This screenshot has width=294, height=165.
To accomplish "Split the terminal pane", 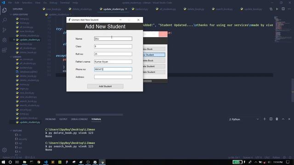I will pyautogui.click(x=271, y=119).
